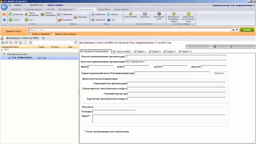Enable Искать в юр. помощи checkbox
The image size is (256, 144).
(x=53, y=34)
